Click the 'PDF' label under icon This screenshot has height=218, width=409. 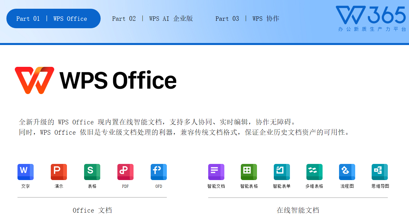[125, 186]
